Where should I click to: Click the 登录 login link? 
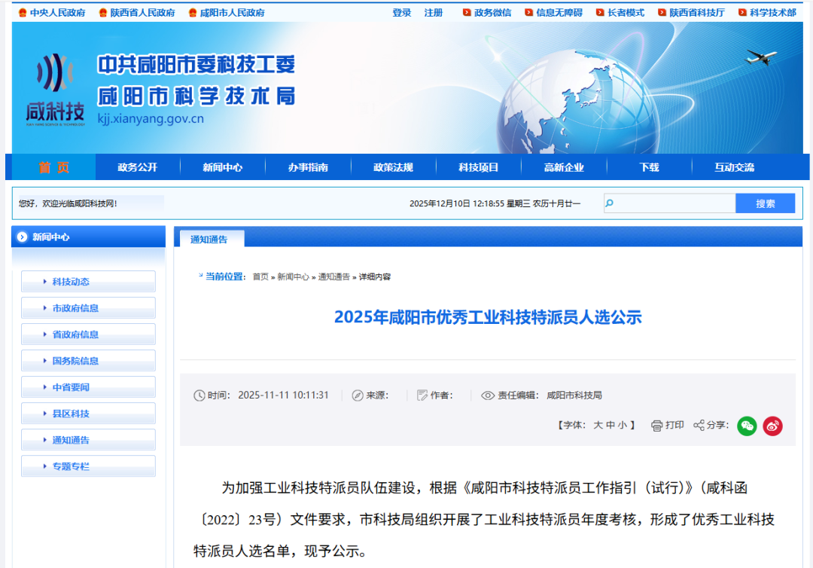[x=402, y=13]
